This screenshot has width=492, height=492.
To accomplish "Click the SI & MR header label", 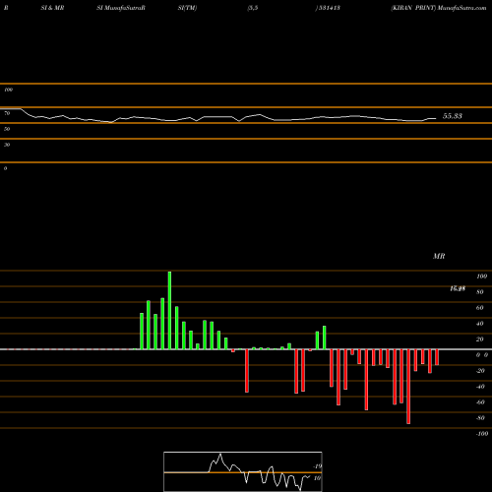I will point(52,8).
